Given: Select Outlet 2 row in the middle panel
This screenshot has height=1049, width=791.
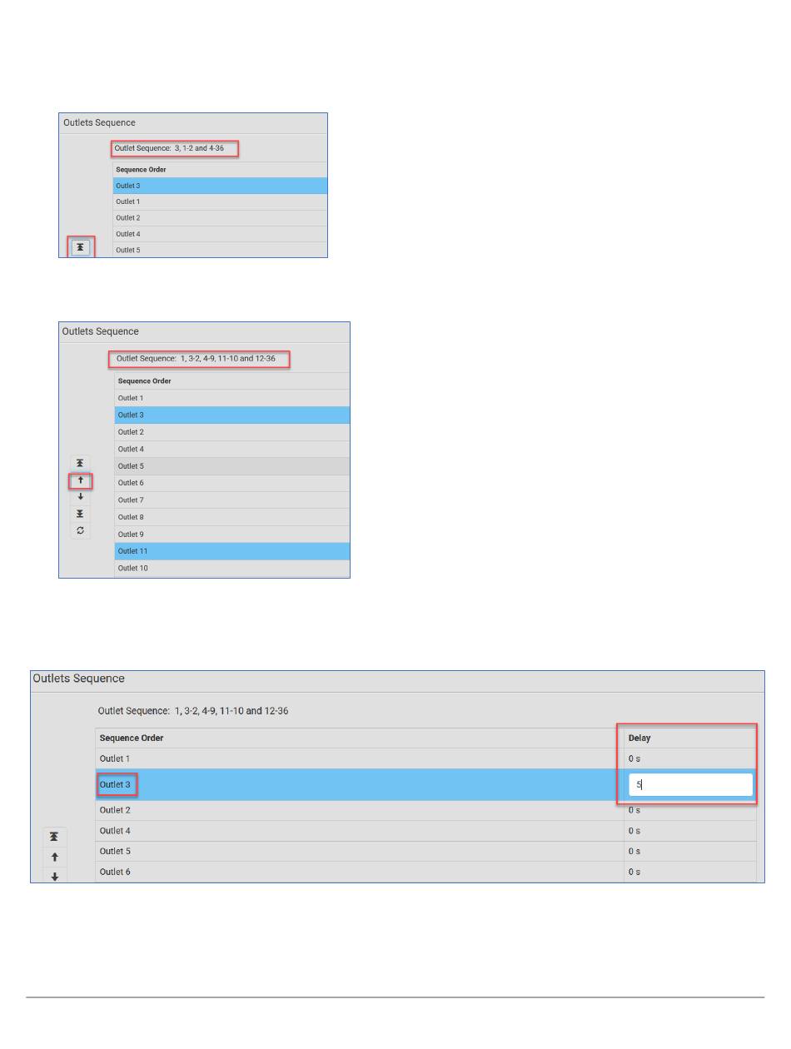Looking at the screenshot, I should tap(231, 432).
